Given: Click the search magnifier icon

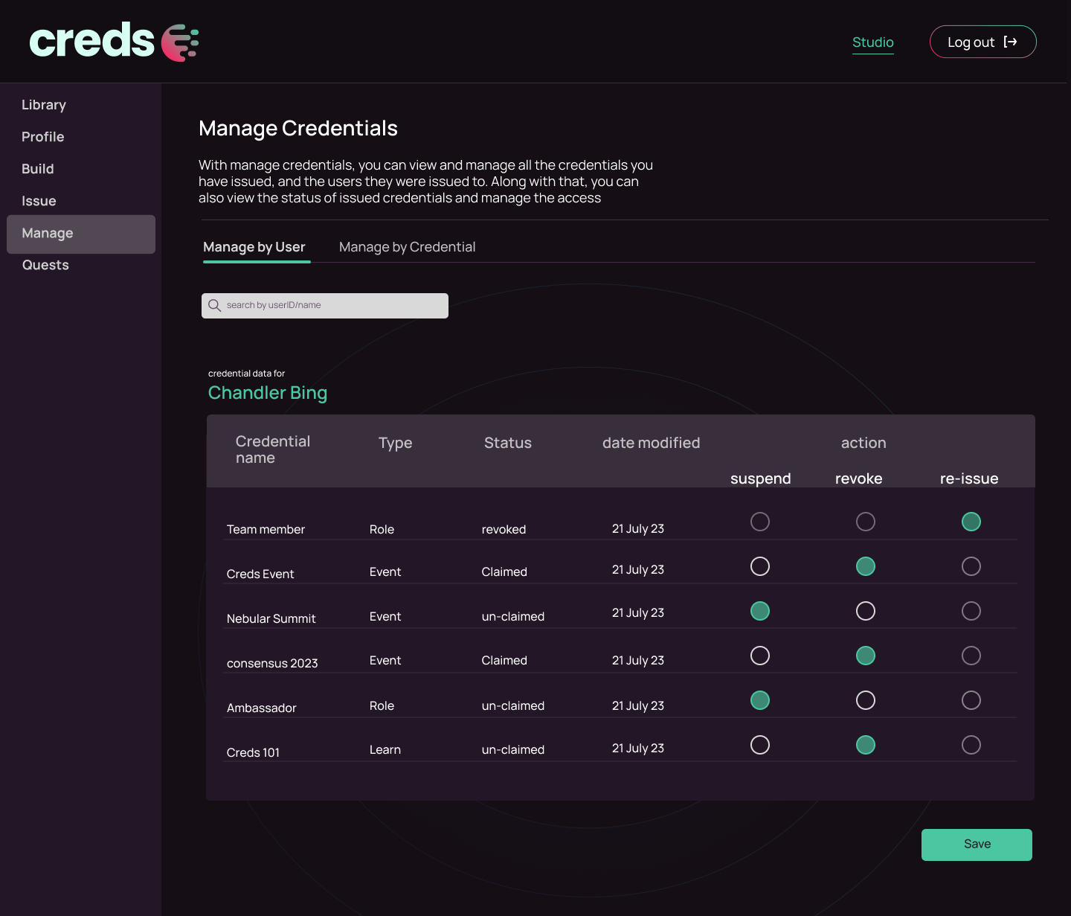Looking at the screenshot, I should 215,306.
